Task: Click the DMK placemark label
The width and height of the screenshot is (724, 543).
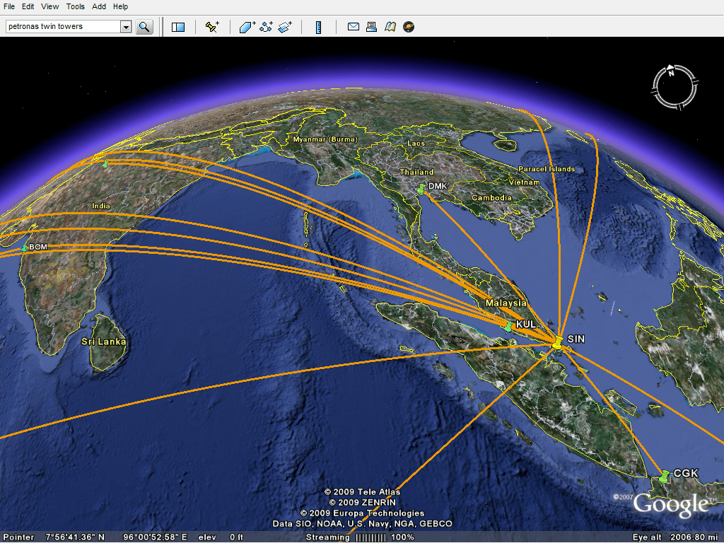Action: (x=438, y=186)
